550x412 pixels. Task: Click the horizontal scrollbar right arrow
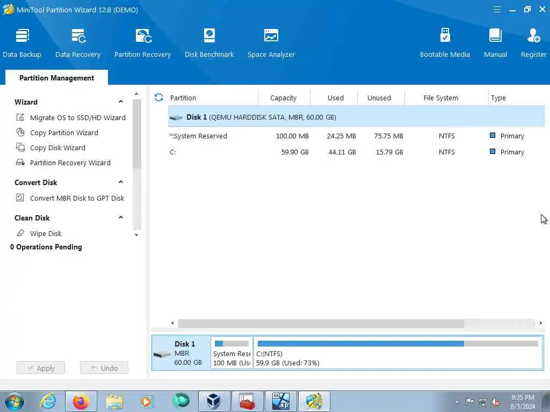[x=540, y=323]
